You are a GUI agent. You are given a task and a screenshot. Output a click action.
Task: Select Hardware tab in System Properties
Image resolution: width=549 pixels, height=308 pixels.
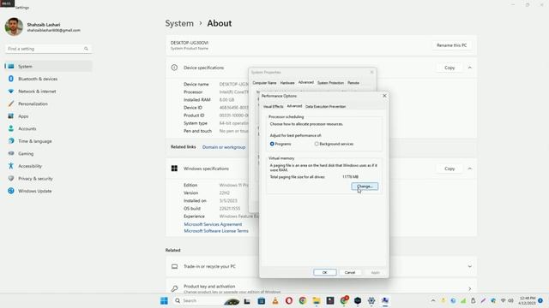pos(287,83)
